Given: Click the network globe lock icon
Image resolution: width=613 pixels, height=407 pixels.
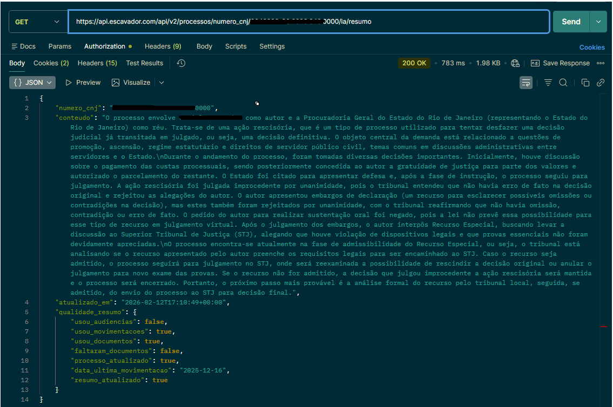Looking at the screenshot, I should coord(515,63).
